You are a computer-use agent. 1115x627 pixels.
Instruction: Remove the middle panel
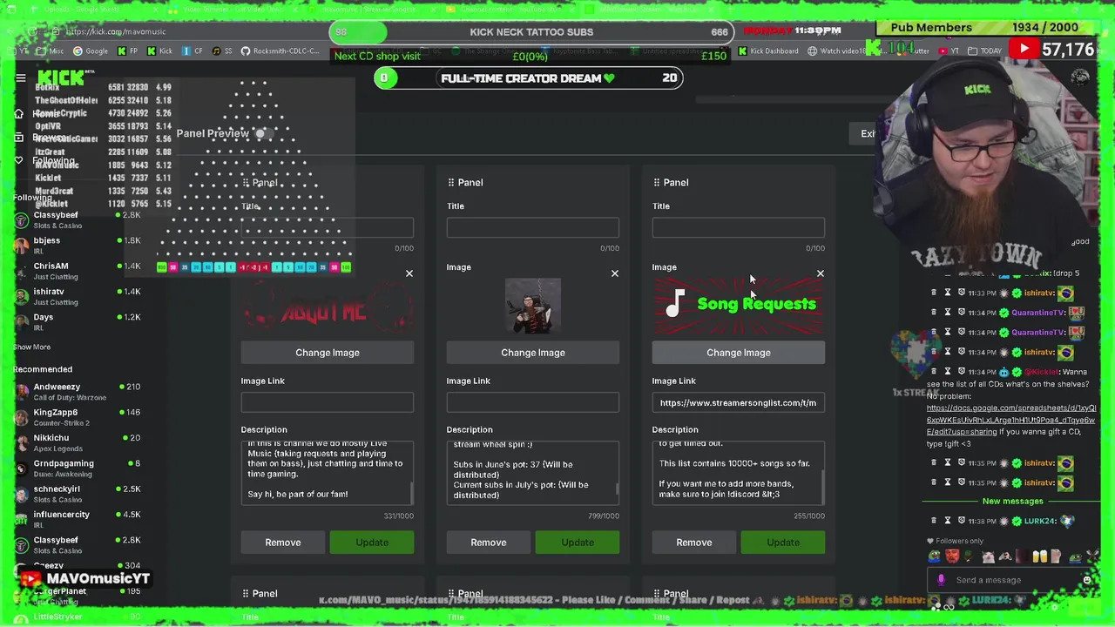click(x=489, y=543)
